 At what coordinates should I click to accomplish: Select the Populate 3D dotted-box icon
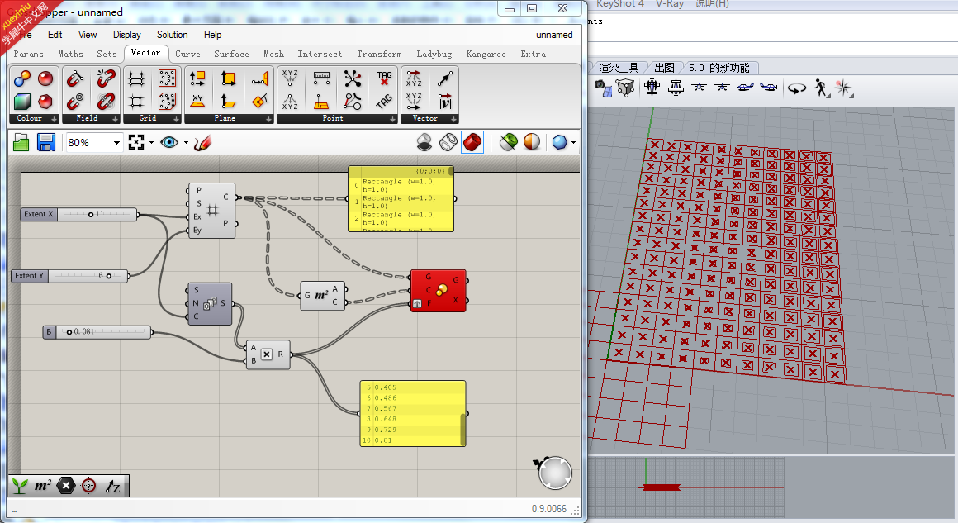point(167,101)
